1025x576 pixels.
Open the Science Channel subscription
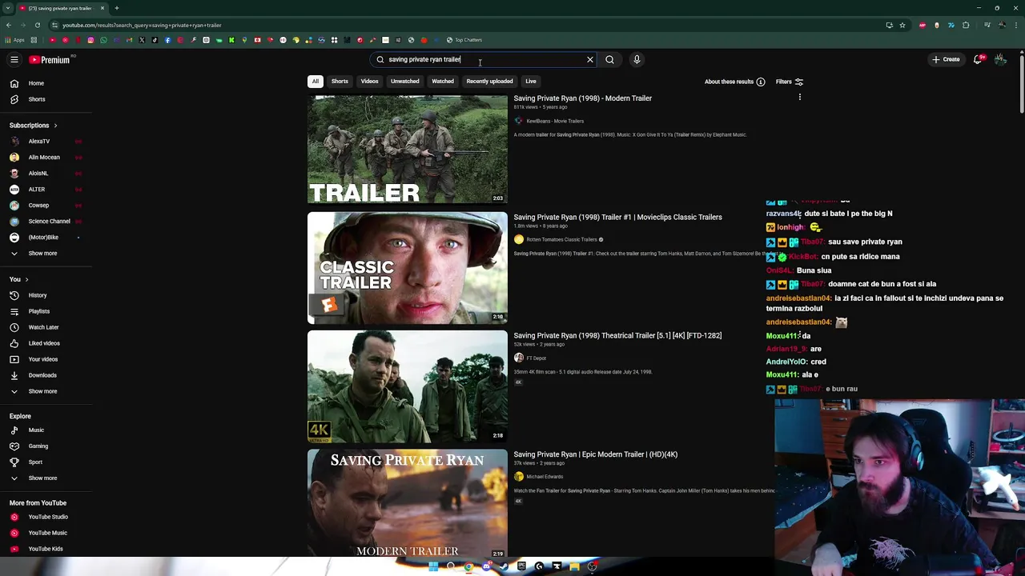[x=46, y=222]
